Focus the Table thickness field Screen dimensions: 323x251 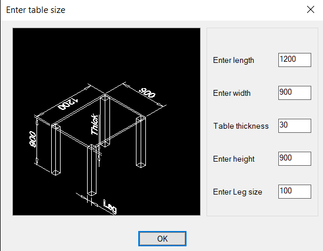click(x=295, y=126)
